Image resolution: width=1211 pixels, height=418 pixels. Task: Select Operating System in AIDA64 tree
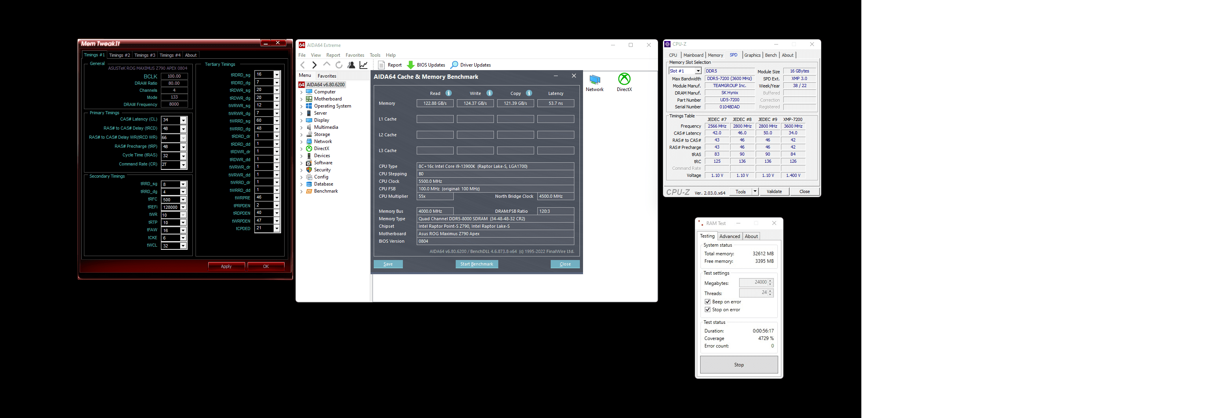pyautogui.click(x=332, y=106)
